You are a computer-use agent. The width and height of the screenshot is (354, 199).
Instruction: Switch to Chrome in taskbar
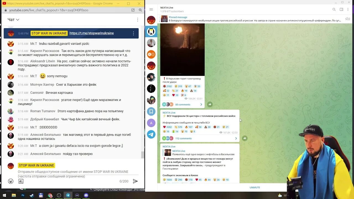[x=50, y=195]
